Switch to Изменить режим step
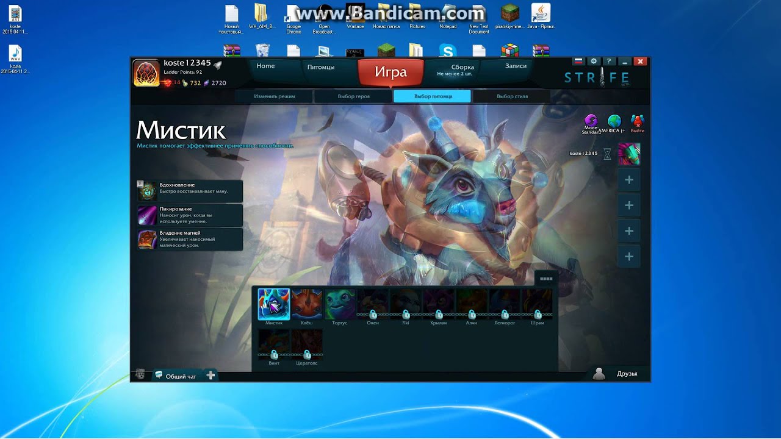 click(x=275, y=96)
